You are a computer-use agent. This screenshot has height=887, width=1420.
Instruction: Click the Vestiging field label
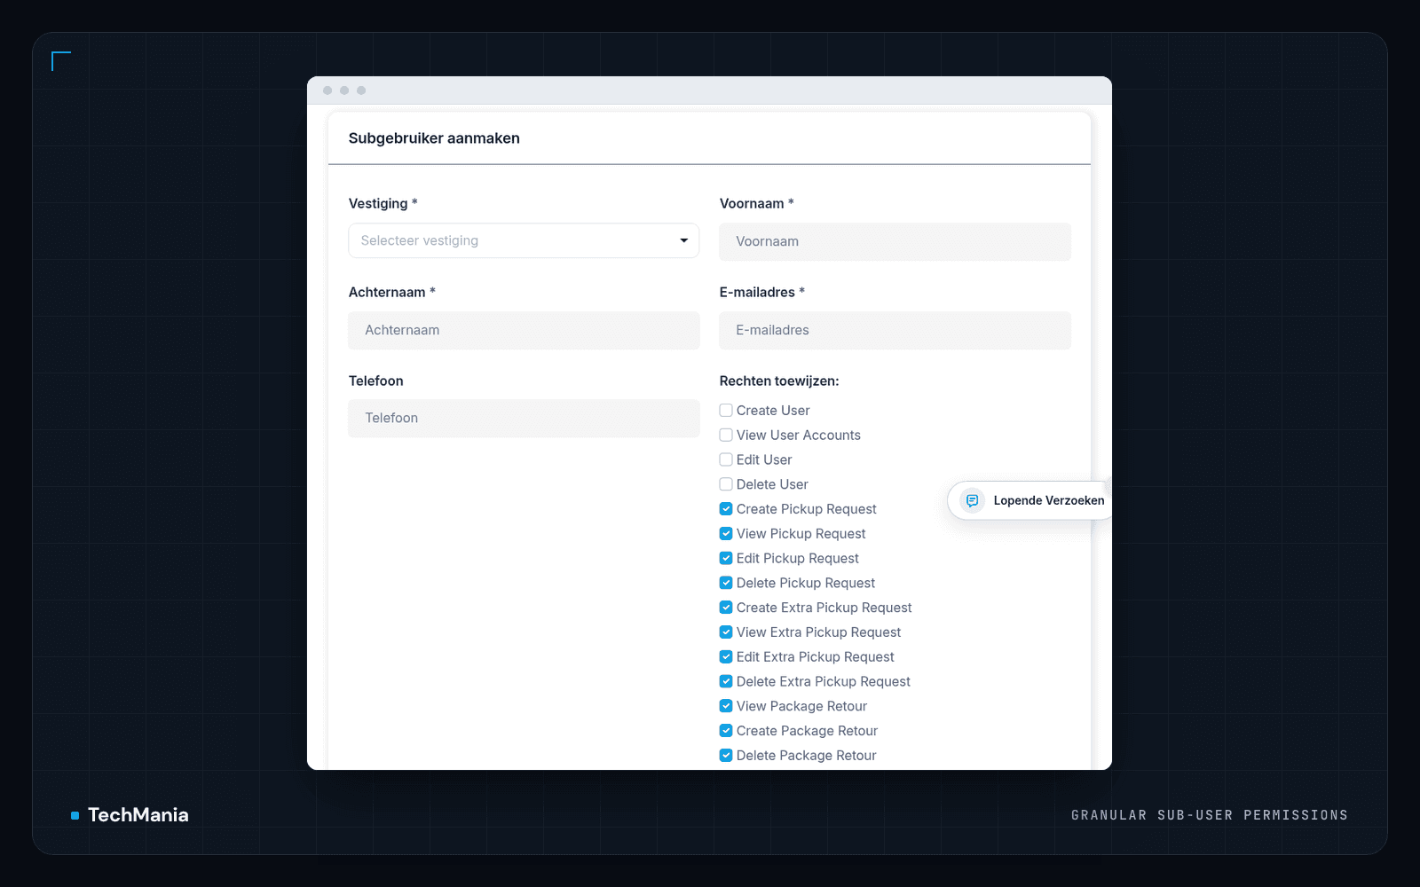tap(383, 203)
